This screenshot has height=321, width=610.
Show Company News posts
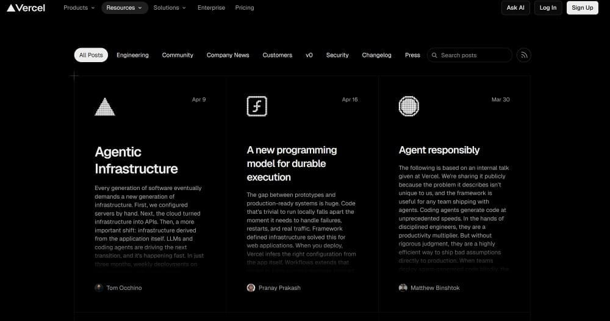click(x=228, y=55)
